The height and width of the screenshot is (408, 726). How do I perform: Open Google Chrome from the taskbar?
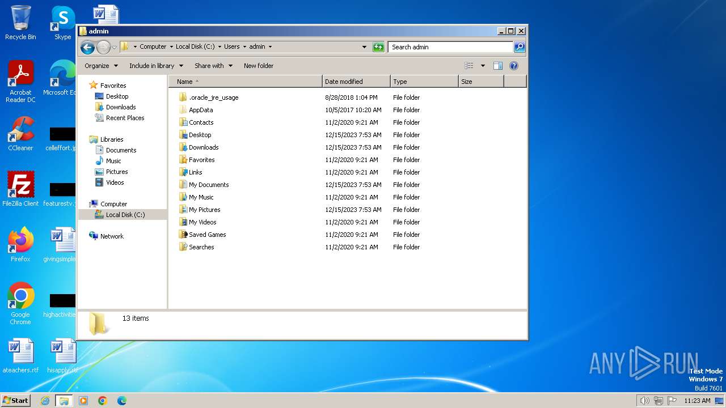[103, 401]
